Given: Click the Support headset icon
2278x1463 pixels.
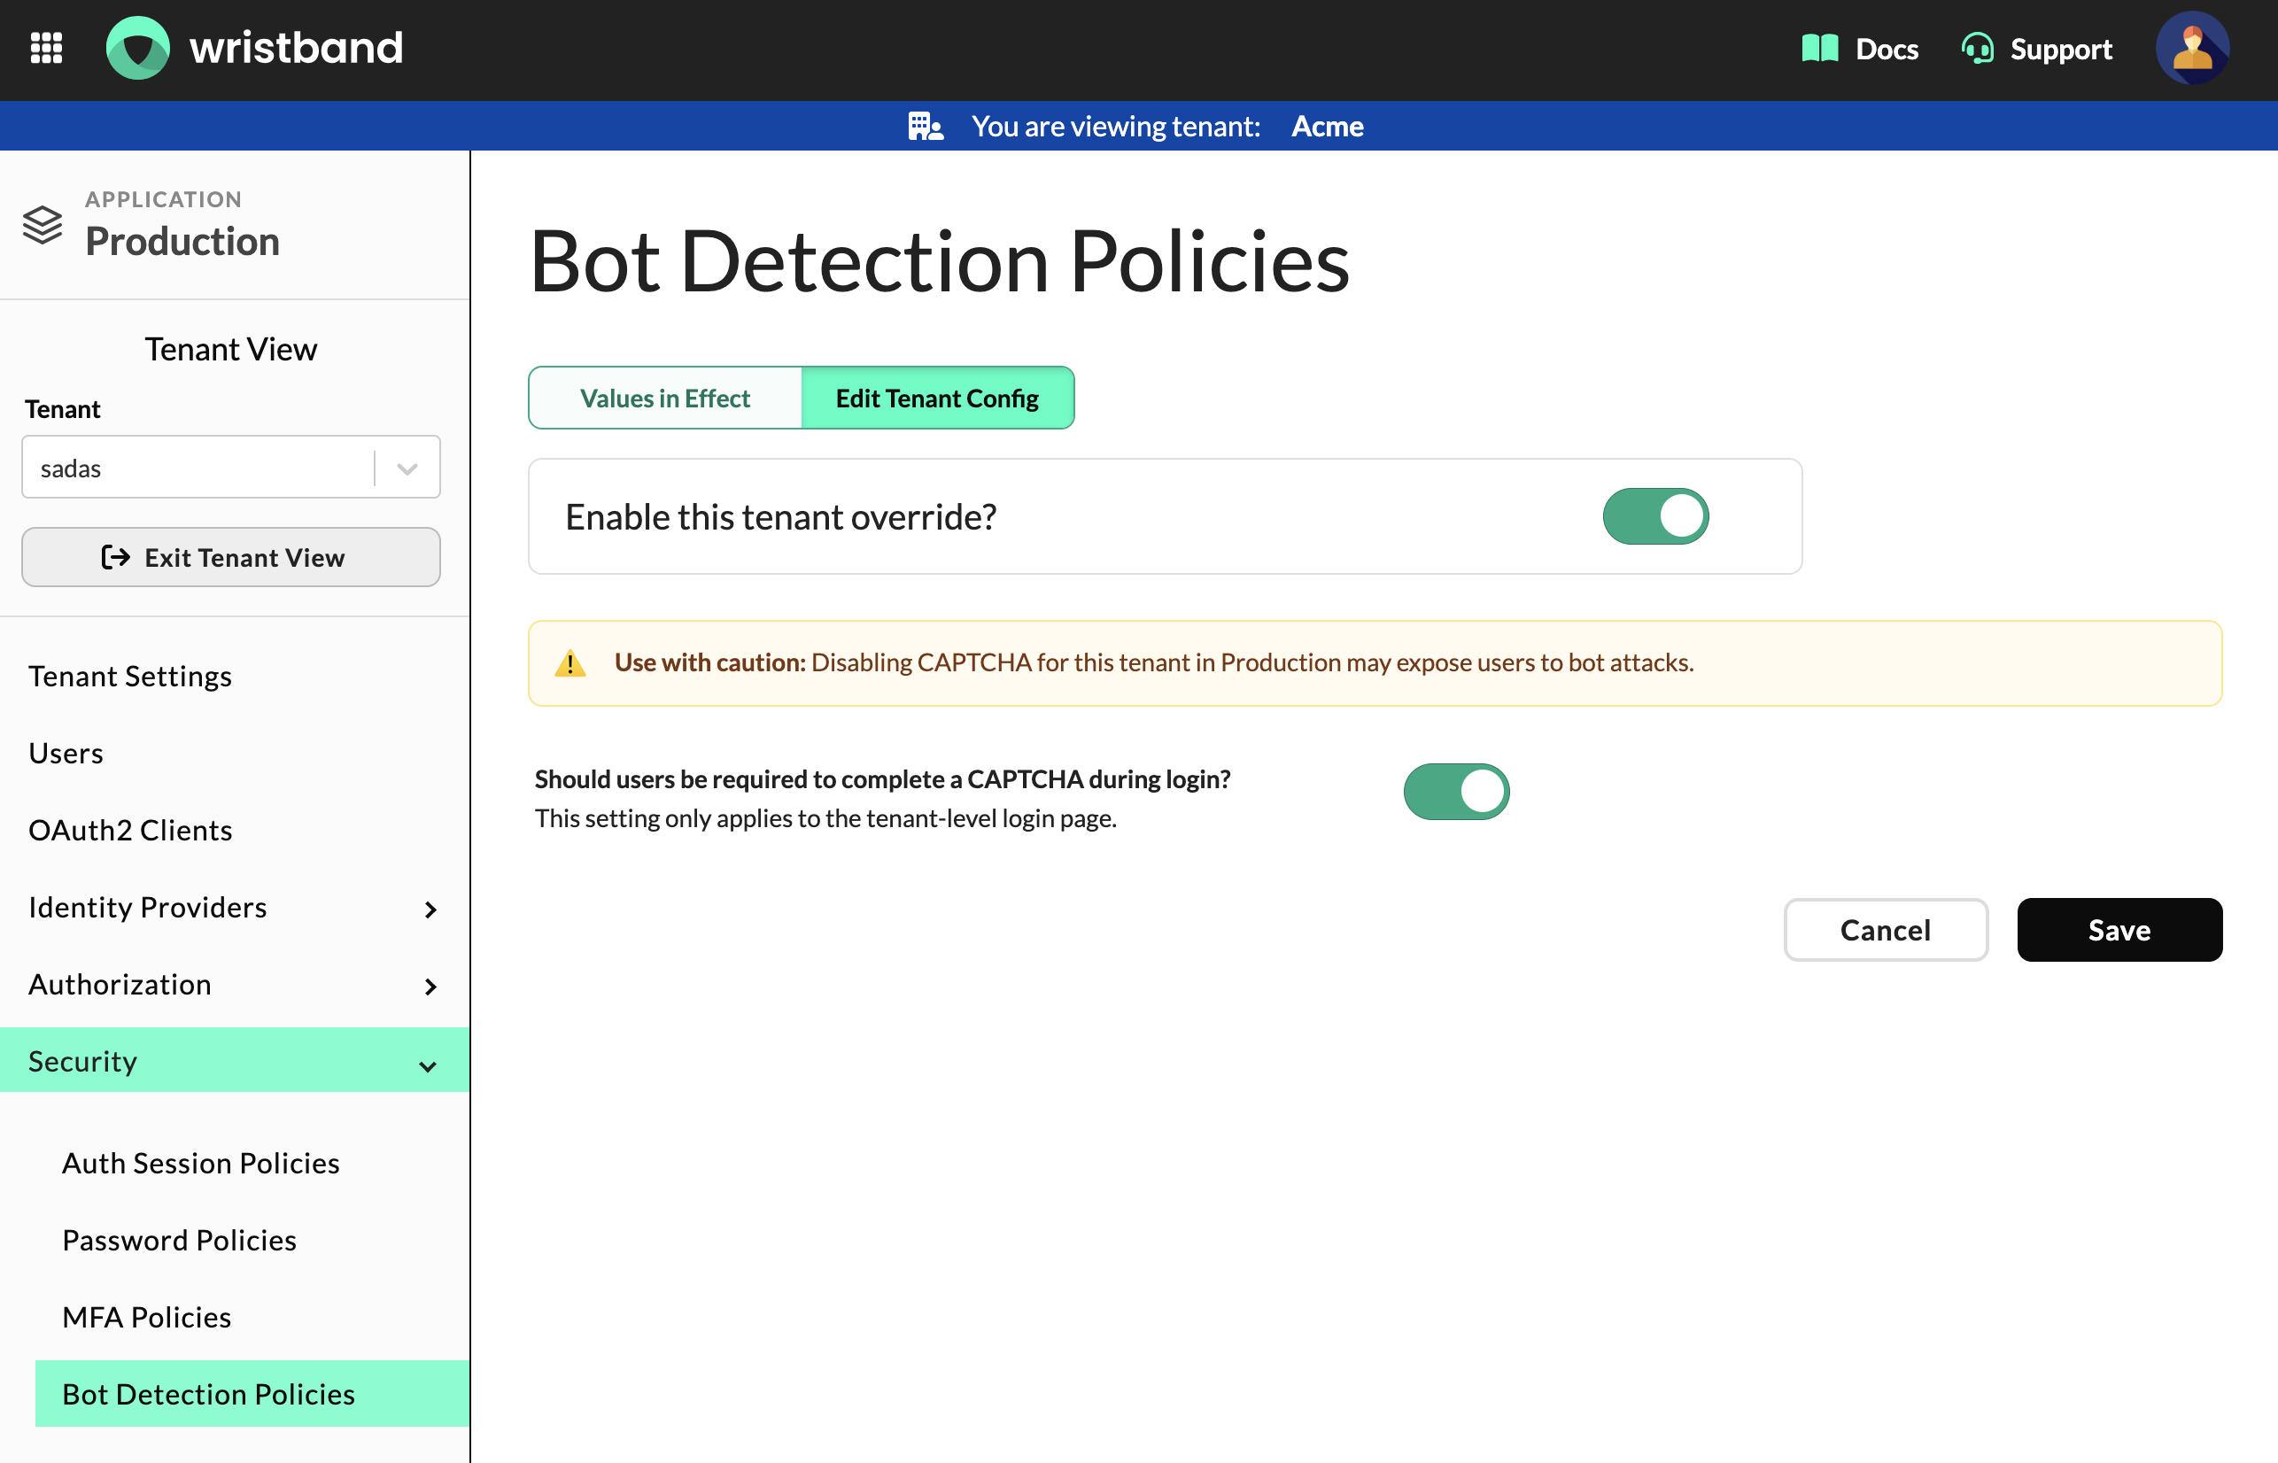Looking at the screenshot, I should point(1978,49).
